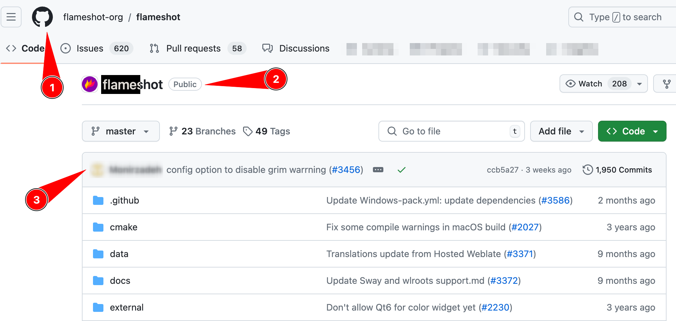The height and width of the screenshot is (321, 676).
Task: Click the .github folder icon
Action: click(x=98, y=200)
